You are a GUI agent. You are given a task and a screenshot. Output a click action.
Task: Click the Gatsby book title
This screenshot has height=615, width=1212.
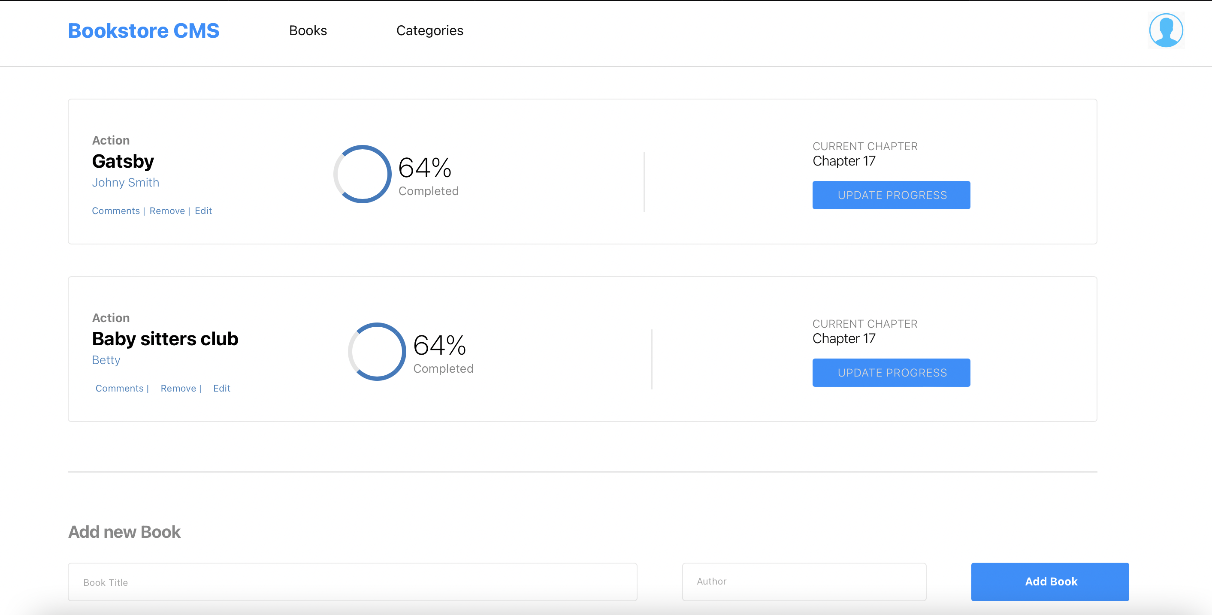pos(123,161)
